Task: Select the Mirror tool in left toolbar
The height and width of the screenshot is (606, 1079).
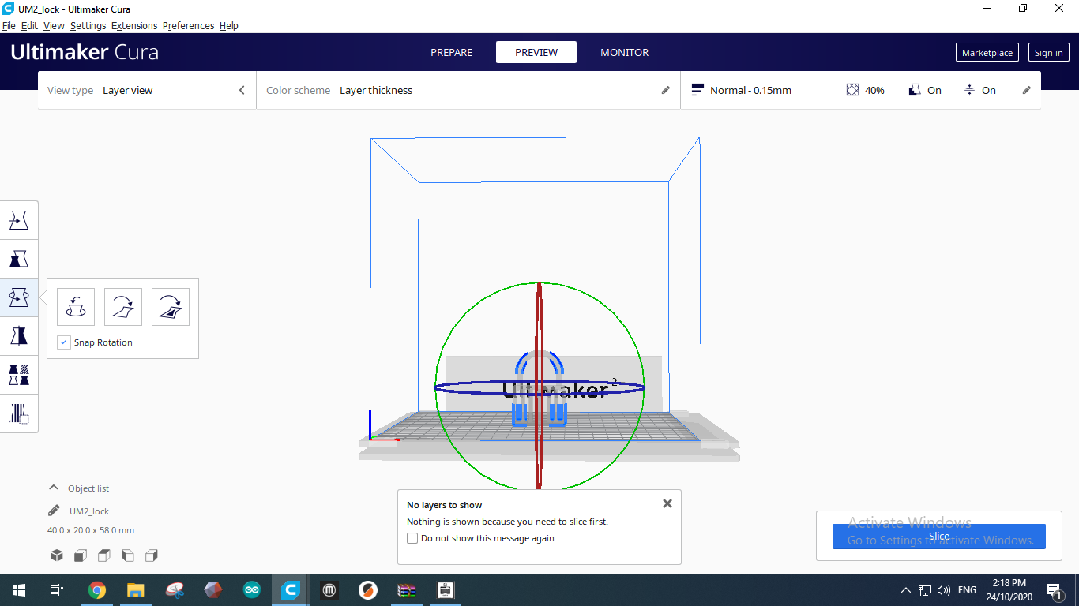Action: (19, 336)
